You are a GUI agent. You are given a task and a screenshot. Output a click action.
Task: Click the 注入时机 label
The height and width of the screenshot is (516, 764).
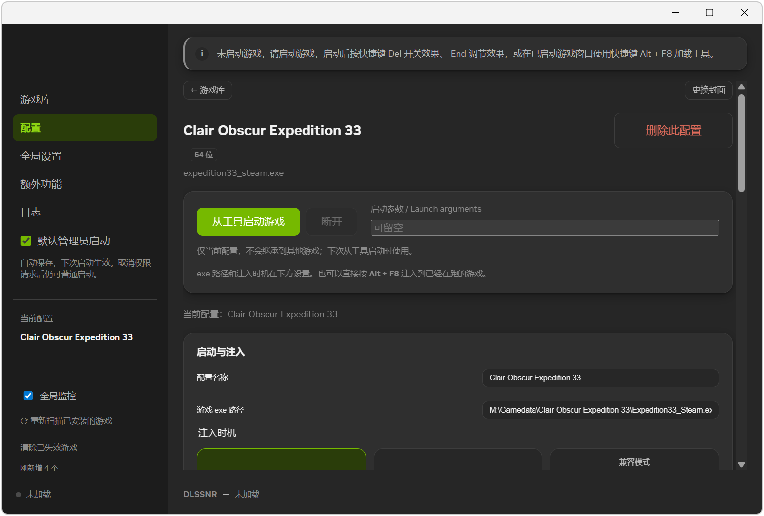[217, 433]
